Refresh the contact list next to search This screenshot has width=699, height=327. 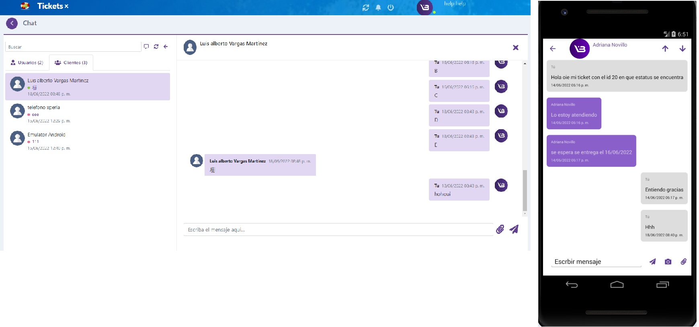point(156,47)
